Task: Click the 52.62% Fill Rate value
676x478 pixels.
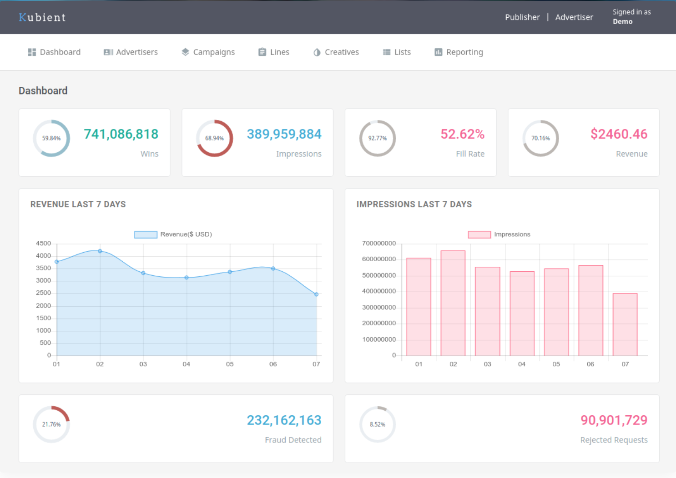Action: [x=462, y=134]
